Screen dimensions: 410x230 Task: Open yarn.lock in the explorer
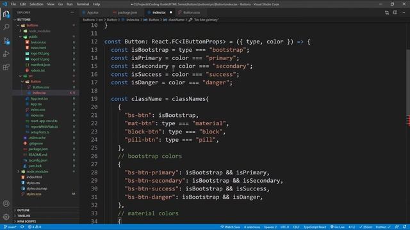35,166
